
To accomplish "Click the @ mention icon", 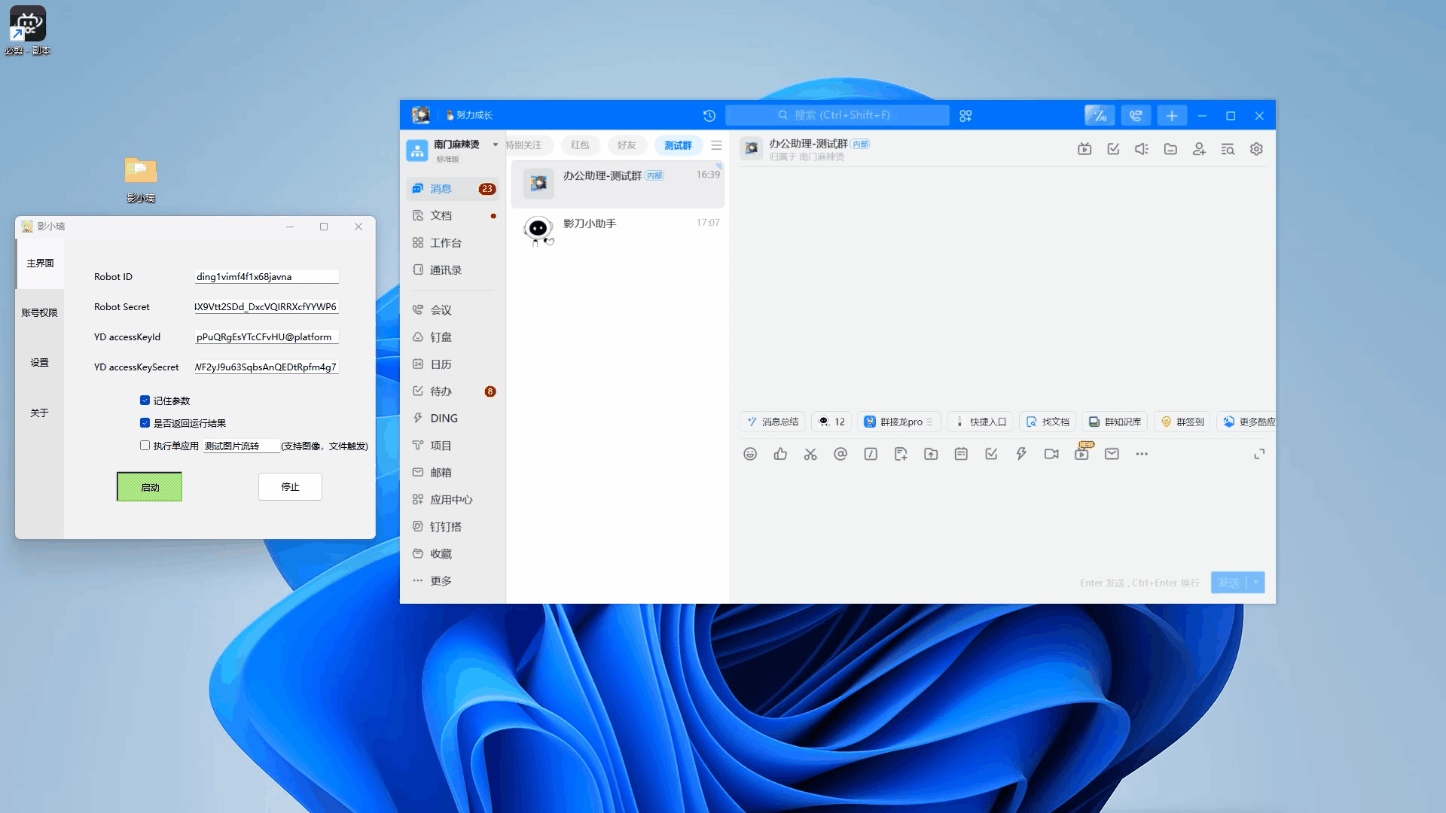I will 840,454.
